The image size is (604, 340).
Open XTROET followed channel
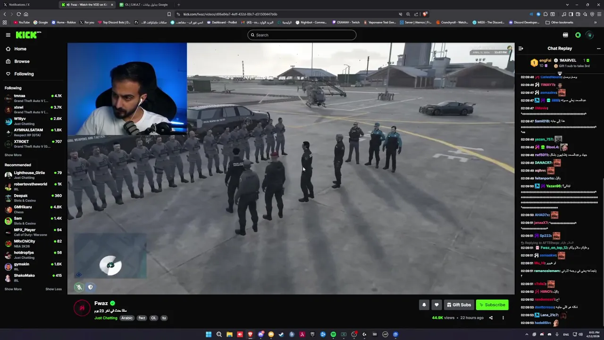[33, 144]
